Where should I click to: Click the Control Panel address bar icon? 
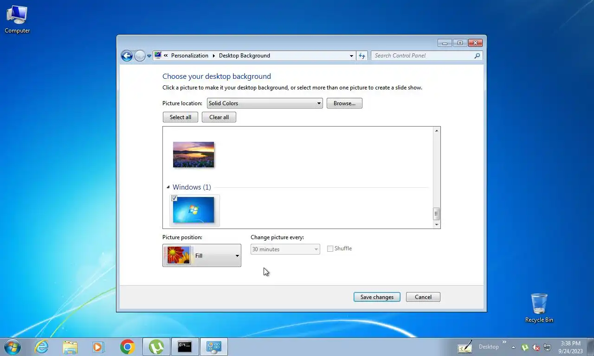pyautogui.click(x=158, y=55)
